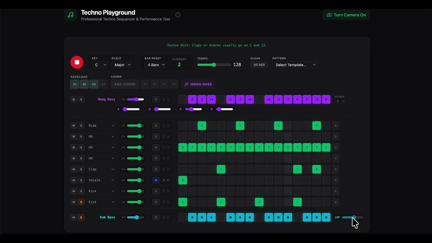Click the first active Ride step
The image size is (432, 243).
202,126
